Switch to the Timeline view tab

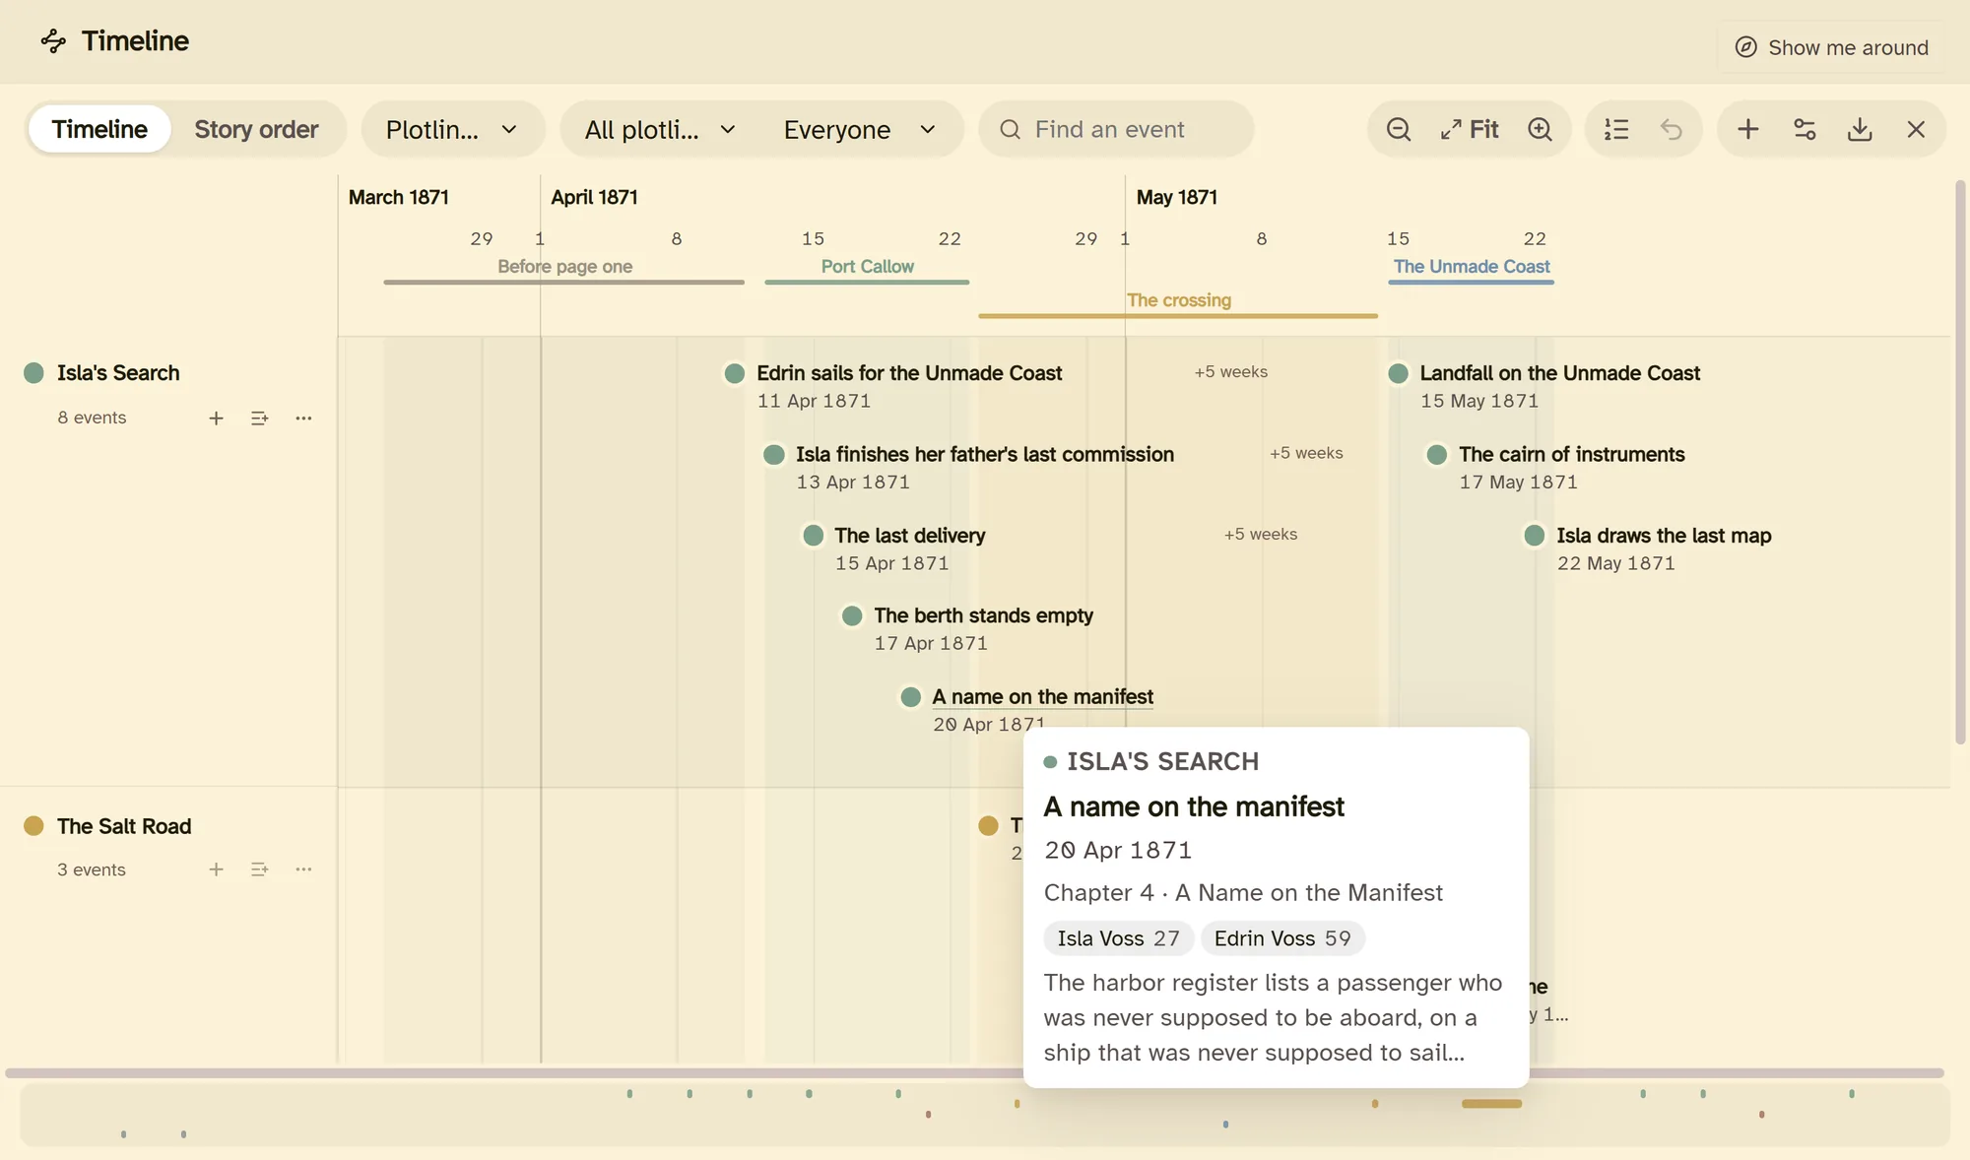click(99, 129)
